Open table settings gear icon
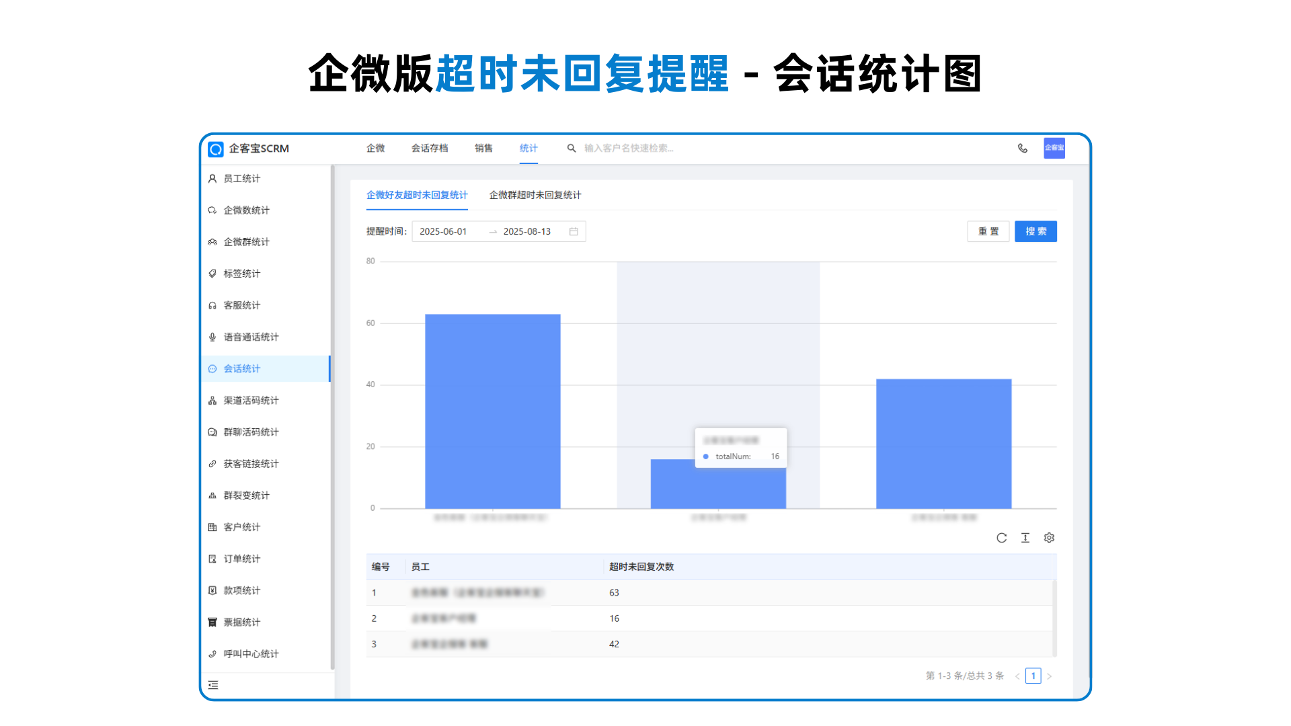Image resolution: width=1291 pixels, height=726 pixels. coord(1049,538)
